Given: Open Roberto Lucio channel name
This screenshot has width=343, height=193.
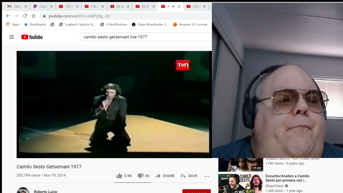Looking at the screenshot, I should point(46,191).
